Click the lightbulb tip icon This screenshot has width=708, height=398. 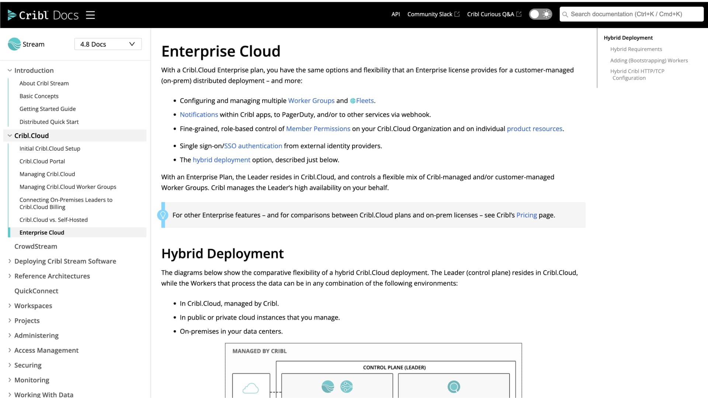coord(163,215)
